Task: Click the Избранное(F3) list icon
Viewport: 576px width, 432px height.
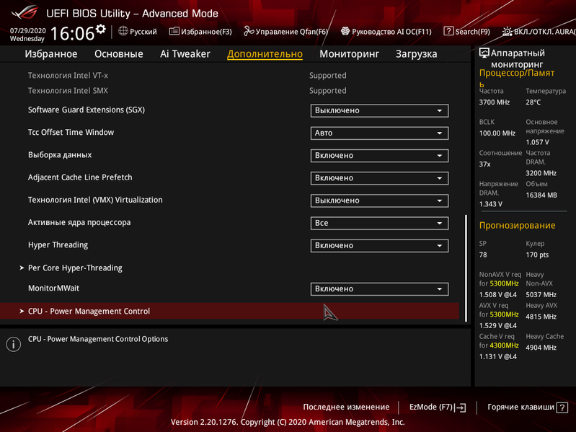Action: point(174,31)
